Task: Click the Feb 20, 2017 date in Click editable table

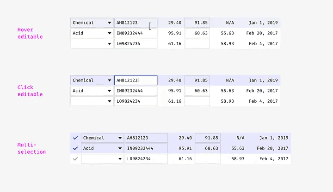Action: coord(262,91)
